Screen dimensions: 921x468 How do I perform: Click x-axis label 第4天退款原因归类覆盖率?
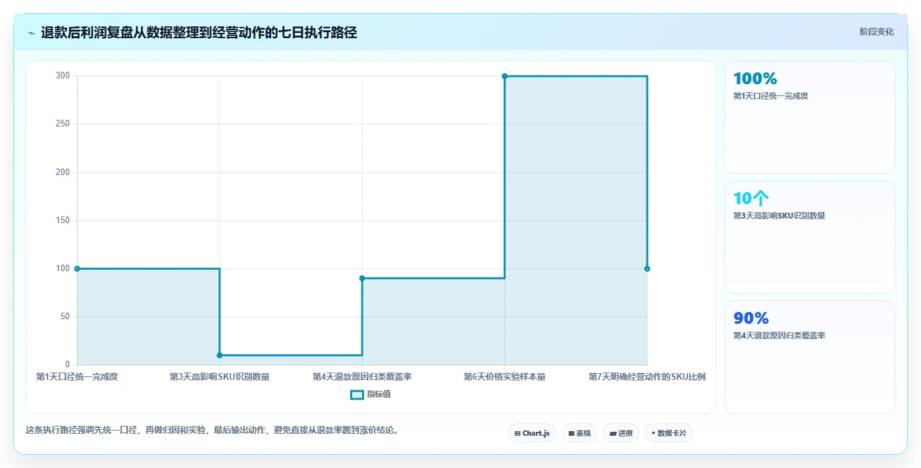pyautogui.click(x=362, y=377)
